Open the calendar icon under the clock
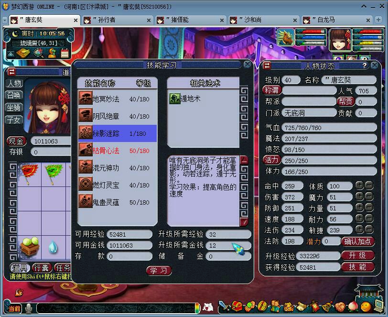 pyautogui.click(x=65, y=53)
